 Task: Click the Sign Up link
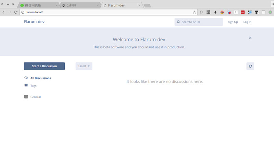pyautogui.click(x=233, y=22)
